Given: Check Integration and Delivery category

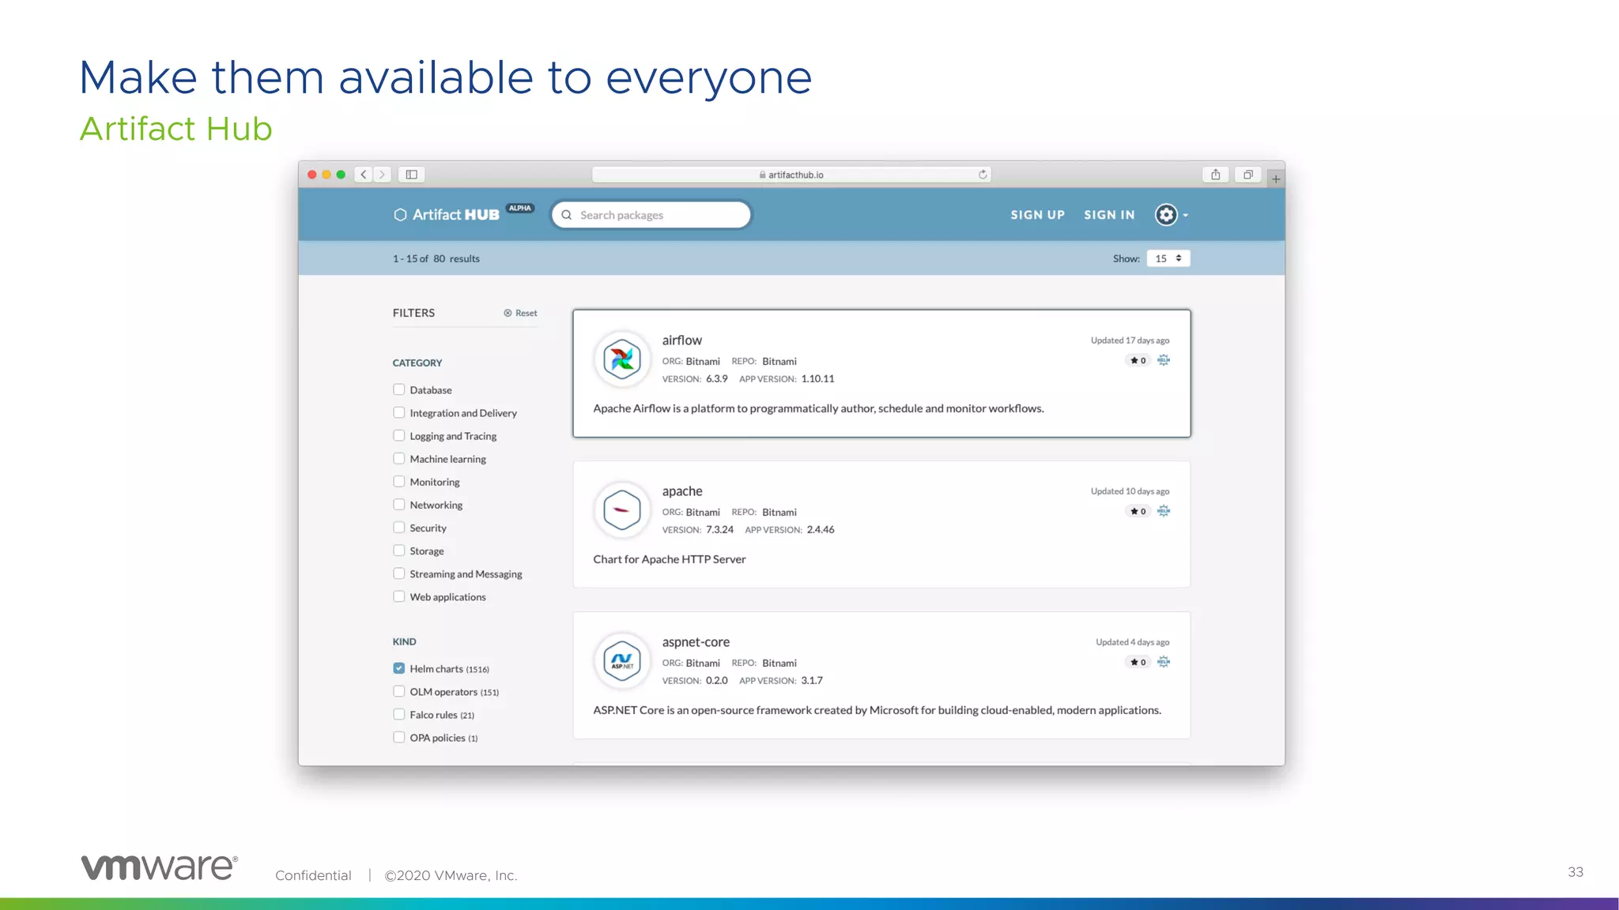Looking at the screenshot, I should 399,412.
